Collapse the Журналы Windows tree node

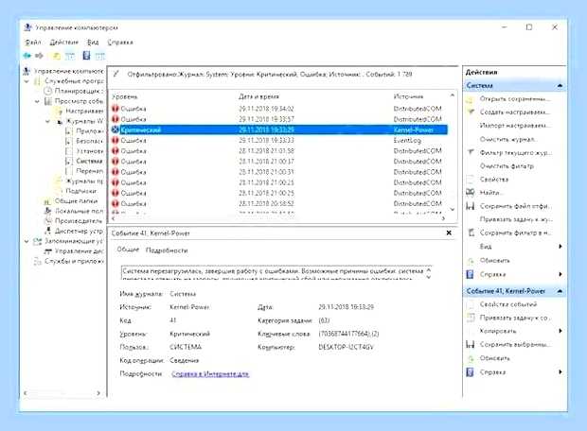click(x=48, y=121)
